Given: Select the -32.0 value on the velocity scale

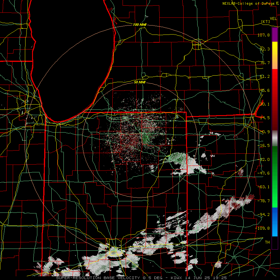Looking at the screenshot, I should pos(264,160).
